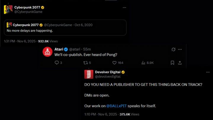Click the Grok icon on Atari tweet
The width and height of the screenshot is (213, 120).
click(x=174, y=49)
